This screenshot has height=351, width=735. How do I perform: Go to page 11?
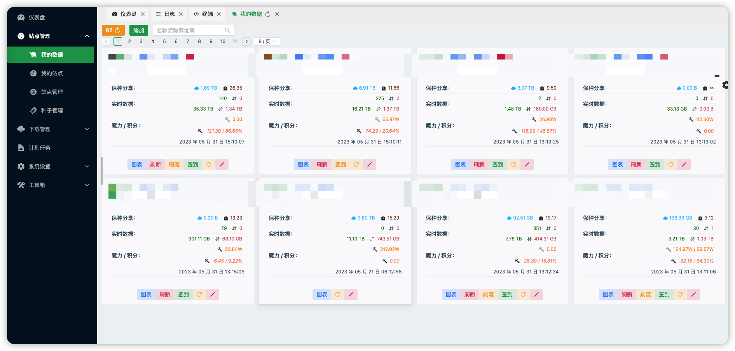point(235,41)
